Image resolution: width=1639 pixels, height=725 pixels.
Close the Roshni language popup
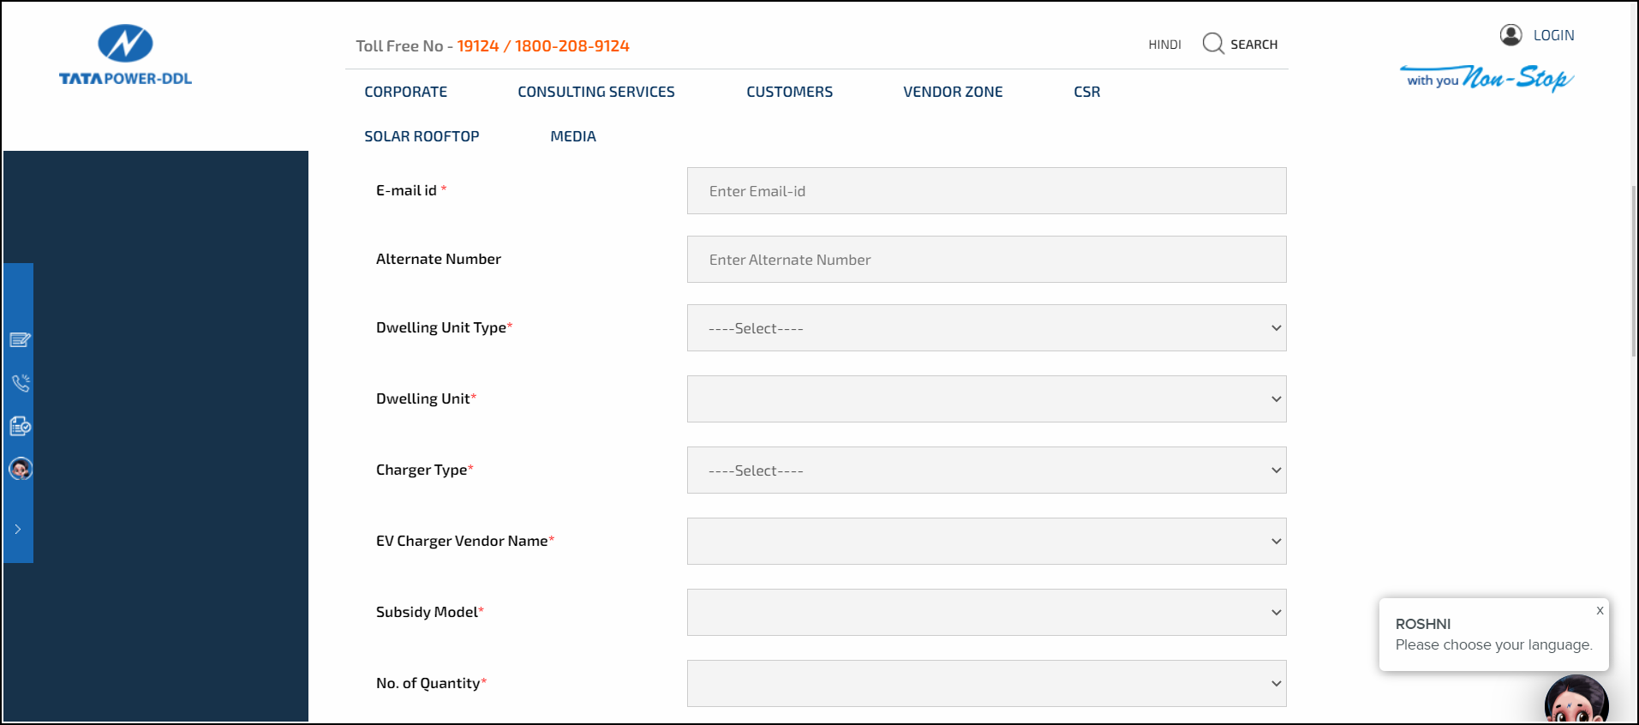pos(1600,610)
